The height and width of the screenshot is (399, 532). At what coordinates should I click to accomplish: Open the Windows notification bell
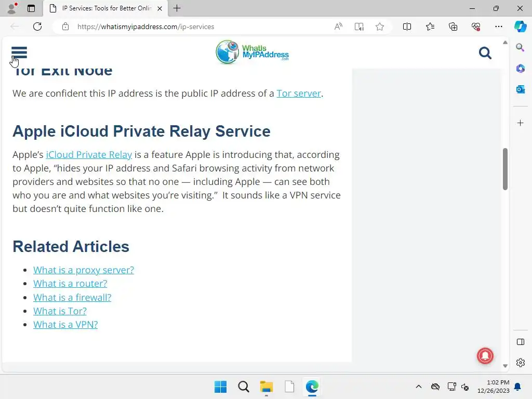pyautogui.click(x=518, y=387)
